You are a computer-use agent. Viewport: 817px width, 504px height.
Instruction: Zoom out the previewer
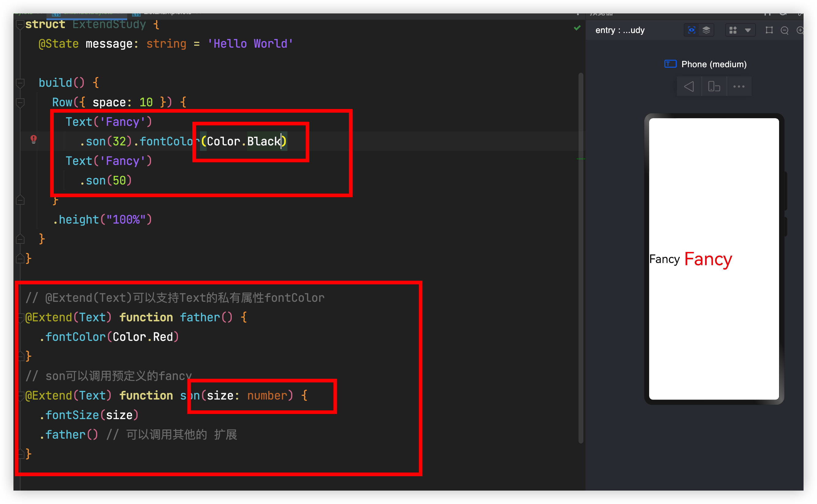[x=784, y=30]
